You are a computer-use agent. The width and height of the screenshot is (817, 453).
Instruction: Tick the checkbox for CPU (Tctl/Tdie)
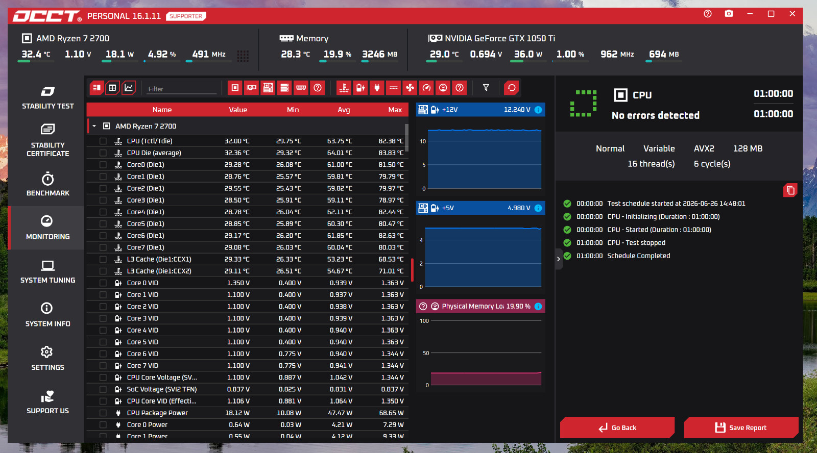(103, 141)
